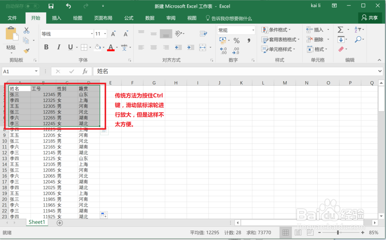Center the text horizontally
The height and width of the screenshot is (240, 386).
tap(154, 47)
